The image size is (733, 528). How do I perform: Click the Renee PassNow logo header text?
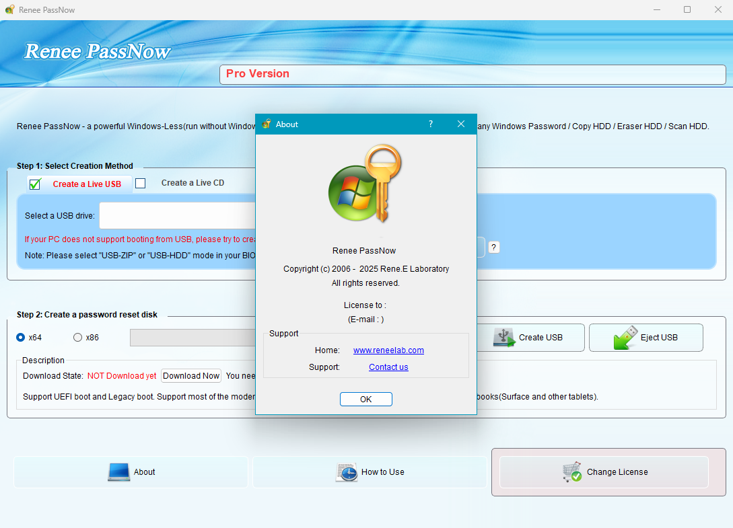tap(97, 51)
